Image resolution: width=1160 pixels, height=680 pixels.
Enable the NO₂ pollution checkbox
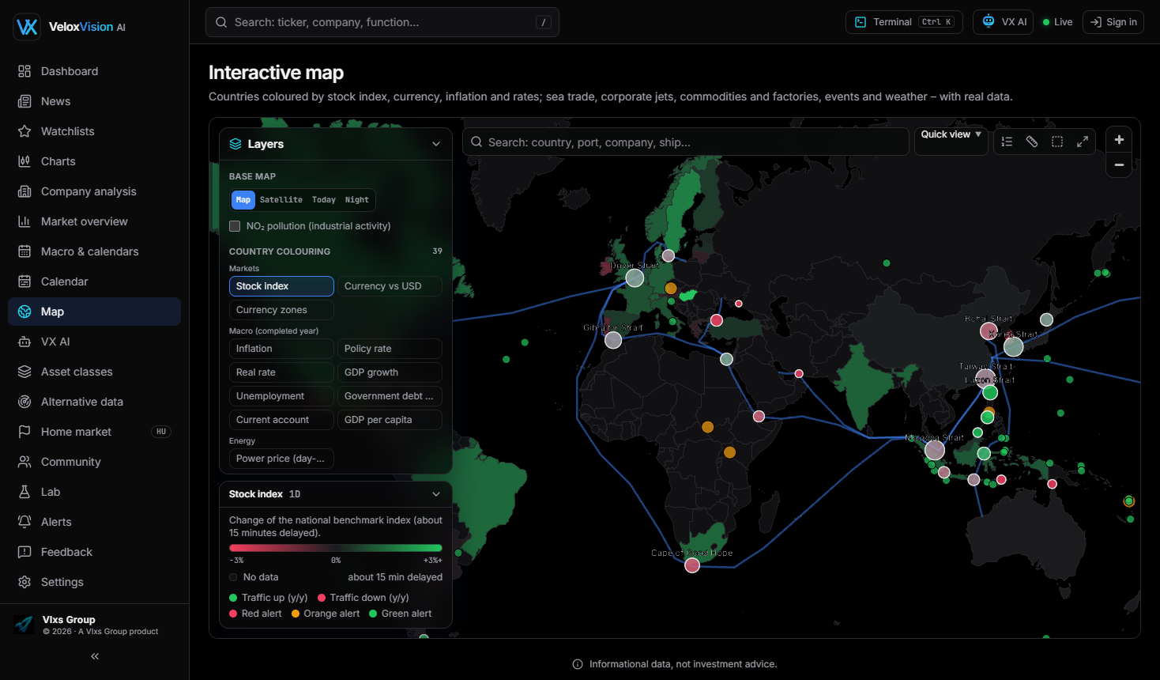pyautogui.click(x=235, y=226)
